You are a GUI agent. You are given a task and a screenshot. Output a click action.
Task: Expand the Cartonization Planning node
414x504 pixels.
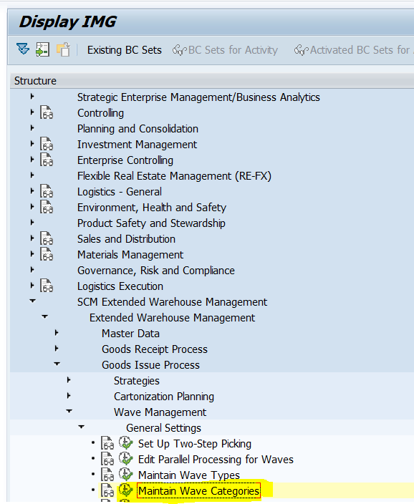tap(69, 395)
